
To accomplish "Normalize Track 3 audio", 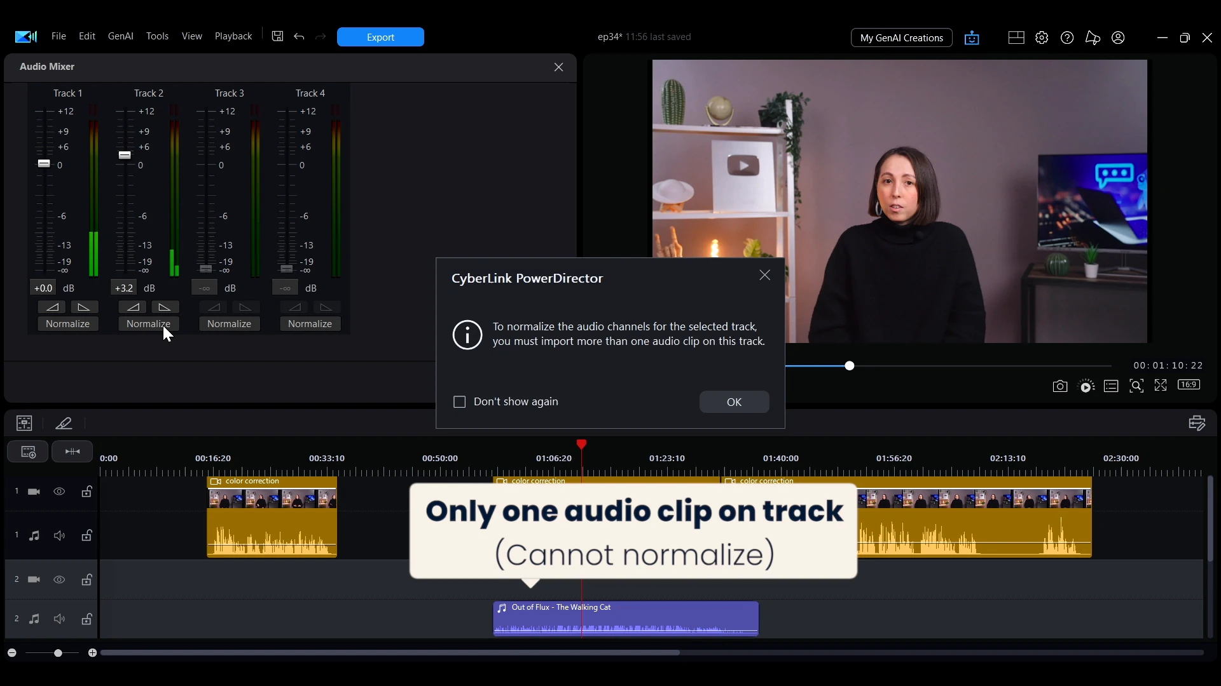I will click(x=230, y=324).
